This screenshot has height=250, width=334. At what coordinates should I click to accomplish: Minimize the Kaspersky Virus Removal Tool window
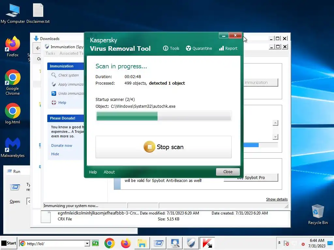pos(224,35)
